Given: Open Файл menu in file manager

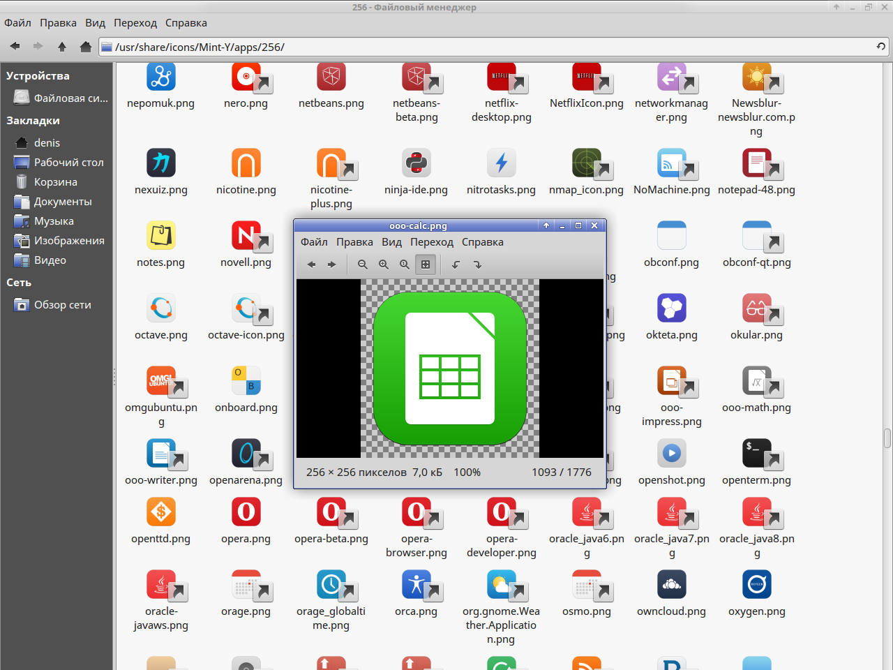Looking at the screenshot, I should click(17, 22).
